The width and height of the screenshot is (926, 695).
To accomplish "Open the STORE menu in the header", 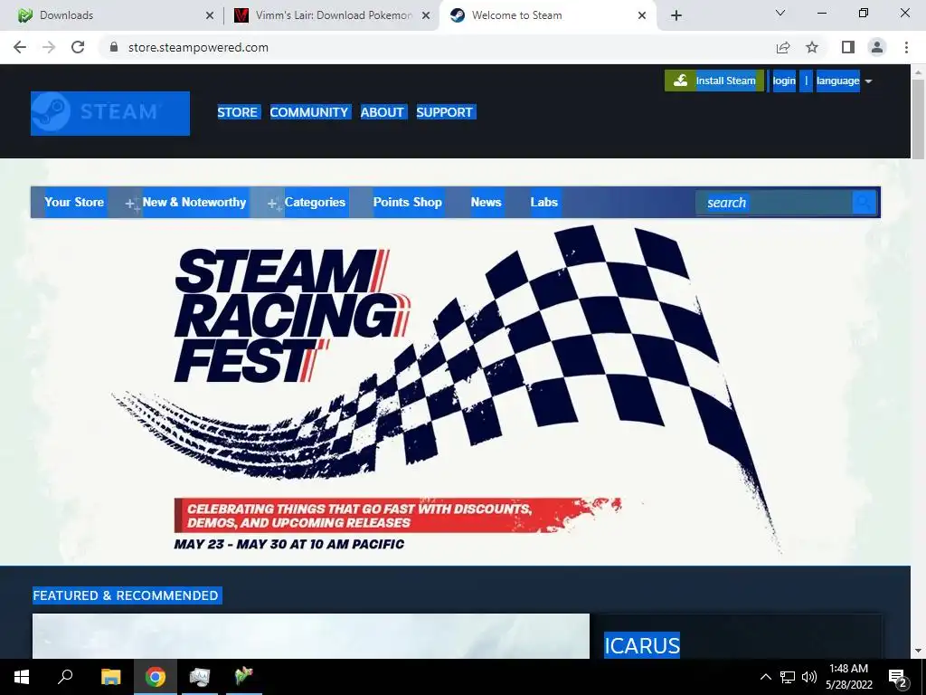I will pyautogui.click(x=238, y=112).
